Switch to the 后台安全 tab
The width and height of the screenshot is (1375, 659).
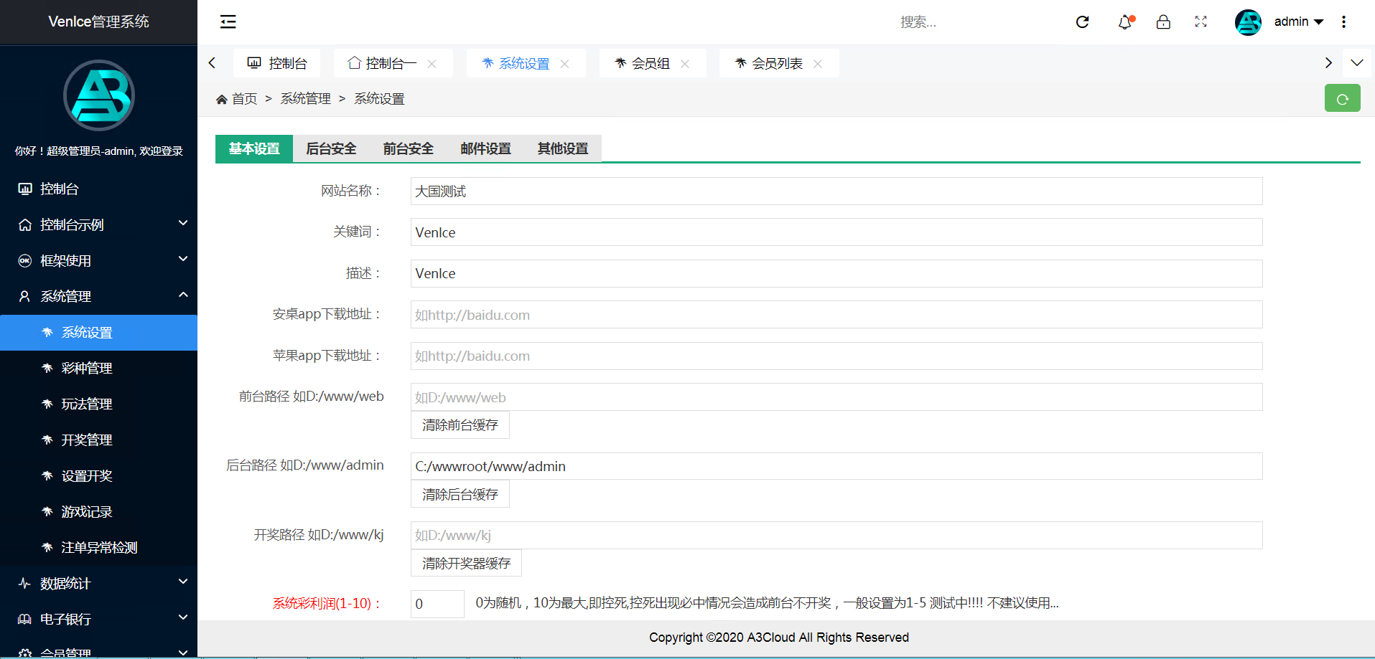click(x=331, y=148)
